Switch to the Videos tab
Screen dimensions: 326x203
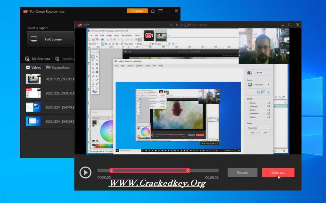(x=33, y=68)
